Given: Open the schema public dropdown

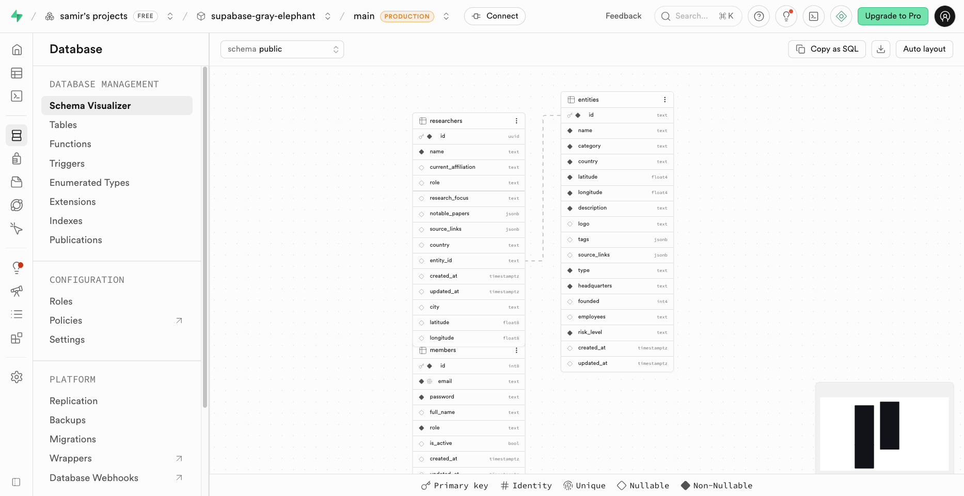Looking at the screenshot, I should (282, 49).
